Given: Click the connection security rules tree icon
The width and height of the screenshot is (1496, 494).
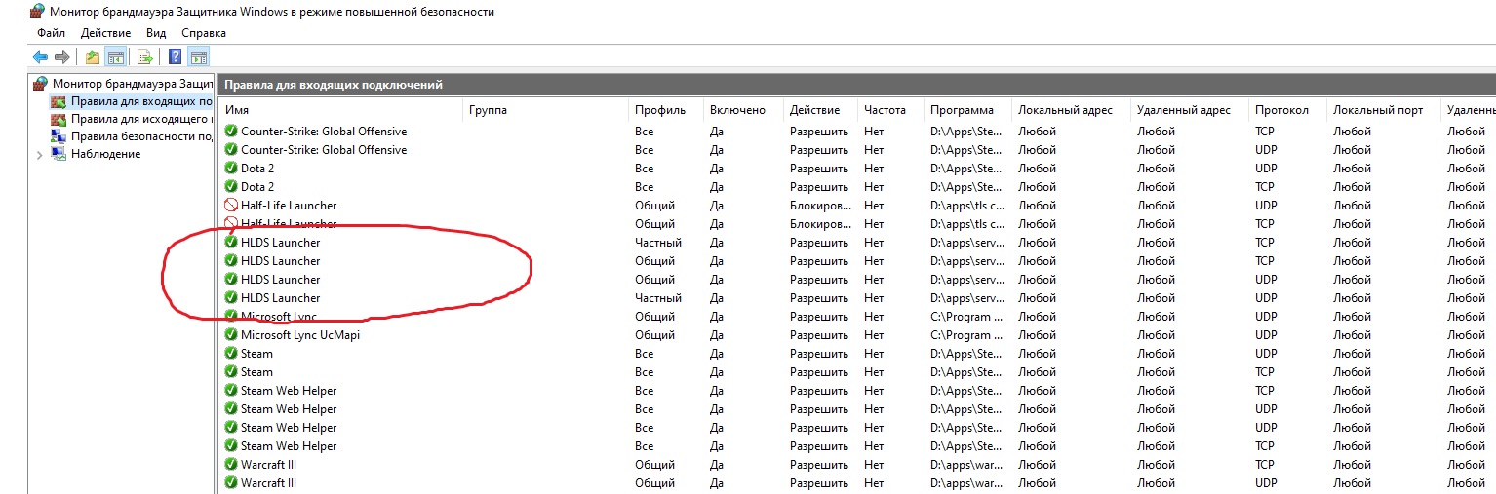Looking at the screenshot, I should click(59, 136).
